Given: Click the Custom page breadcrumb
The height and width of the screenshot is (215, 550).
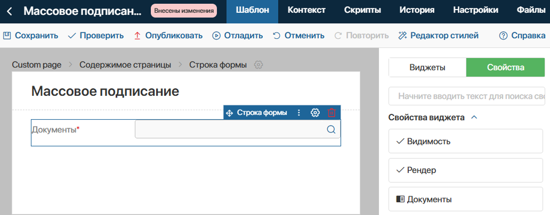Looking at the screenshot, I should point(36,64).
